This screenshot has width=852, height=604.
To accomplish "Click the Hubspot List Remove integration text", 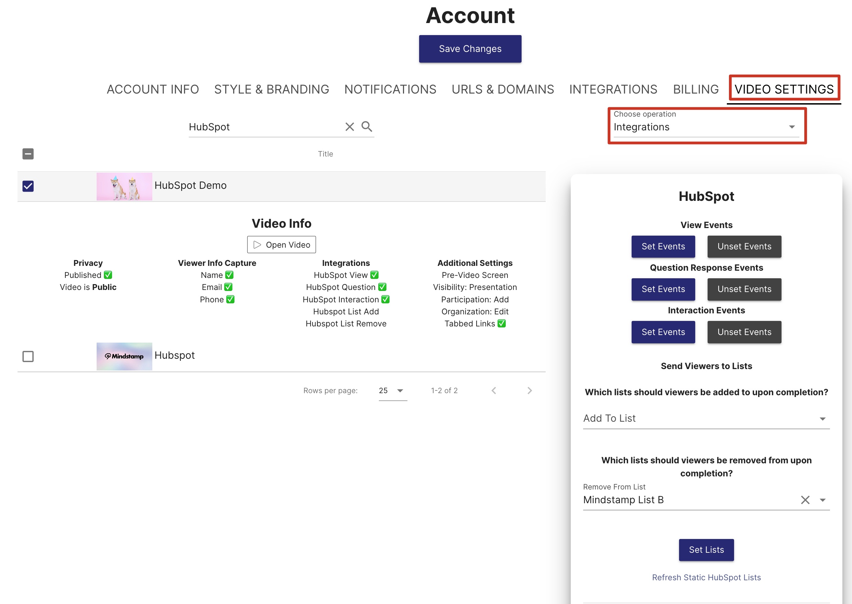I will coord(346,324).
